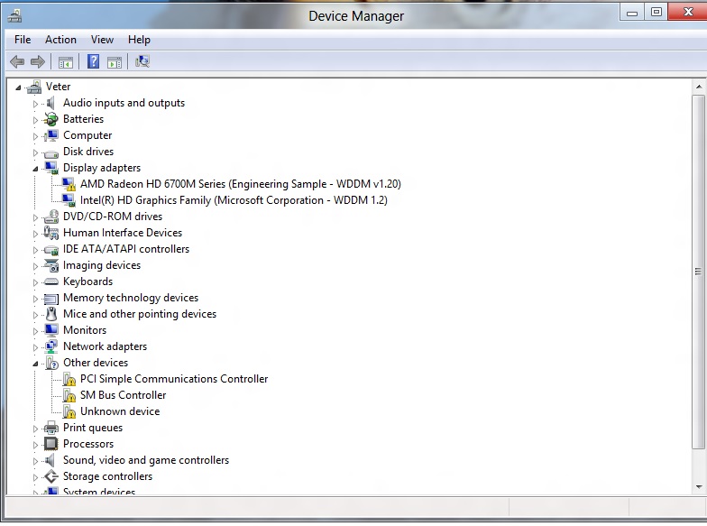Click the Disk drives label

pyautogui.click(x=88, y=152)
